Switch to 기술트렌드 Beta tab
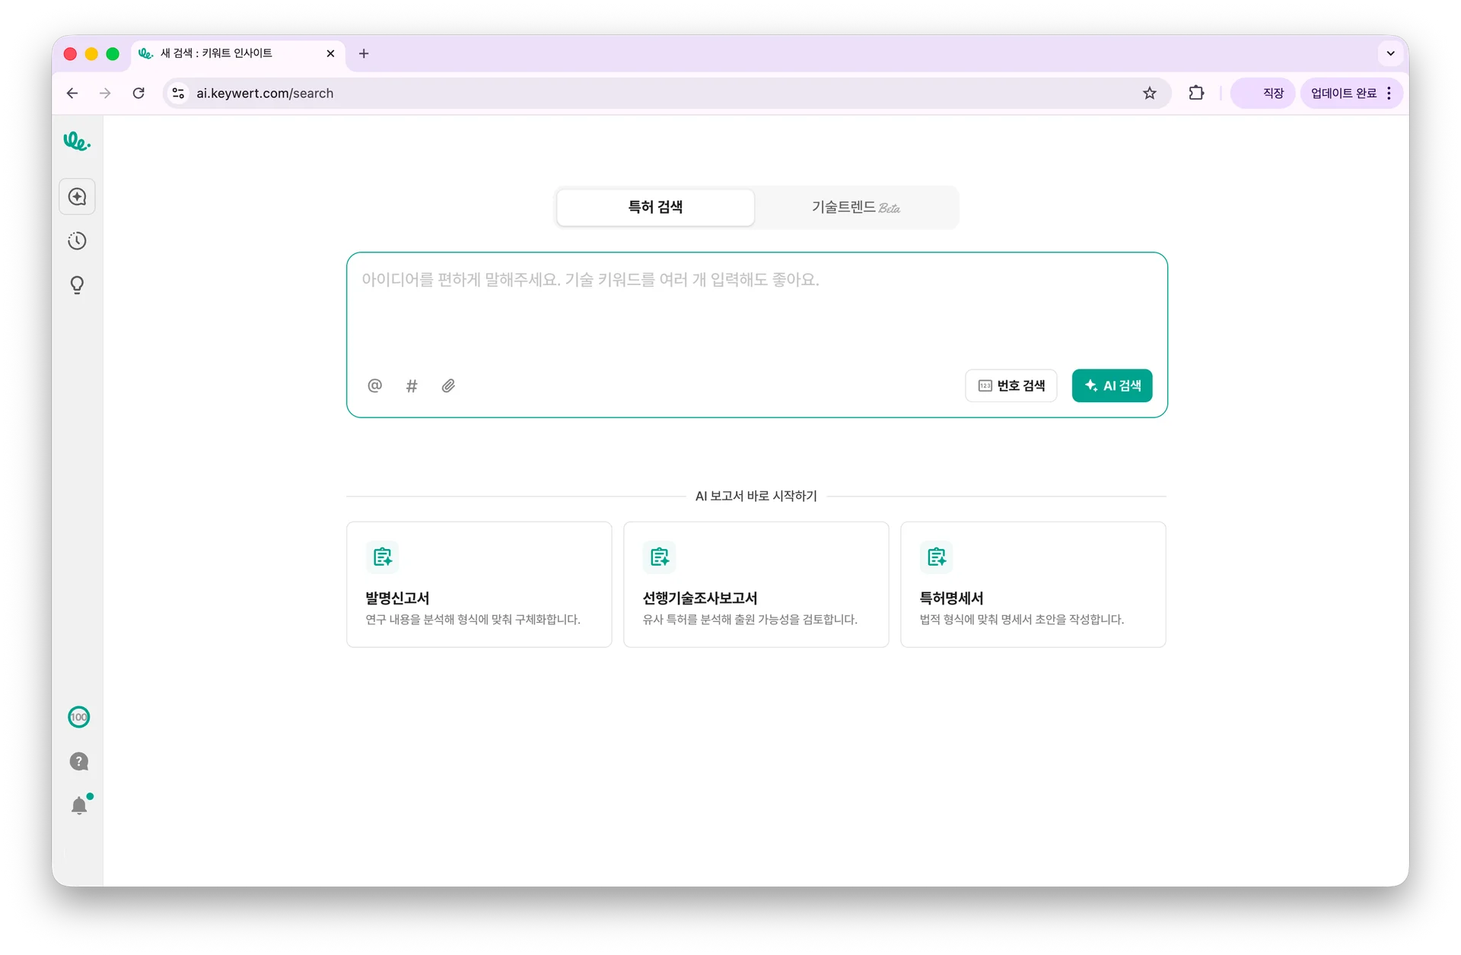Viewport: 1461px width, 955px height. click(855, 207)
